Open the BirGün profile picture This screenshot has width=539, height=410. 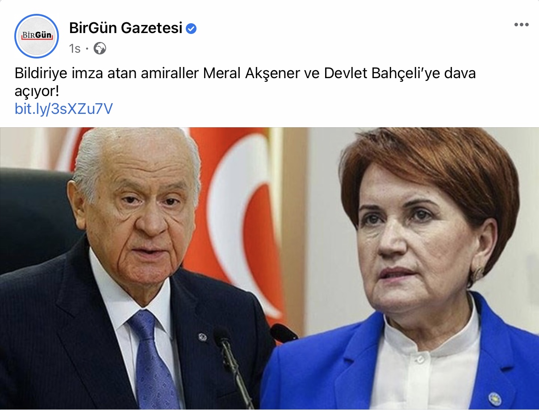click(x=37, y=36)
